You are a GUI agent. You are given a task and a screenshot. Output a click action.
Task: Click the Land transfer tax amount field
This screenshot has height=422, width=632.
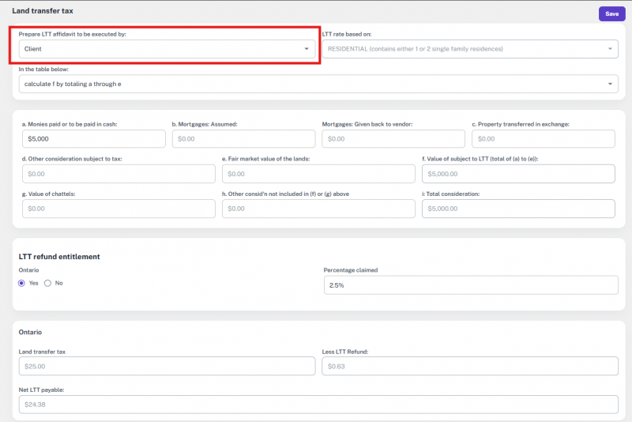[167, 366]
